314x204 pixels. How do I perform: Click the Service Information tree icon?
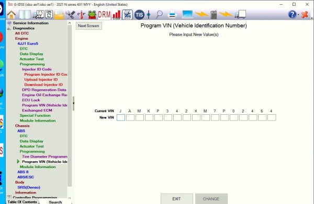[9, 23]
